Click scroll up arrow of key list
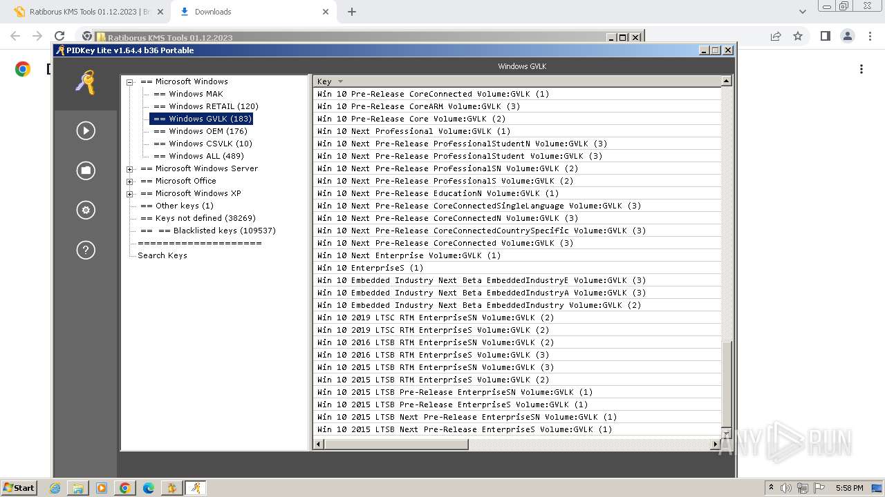 [x=726, y=81]
